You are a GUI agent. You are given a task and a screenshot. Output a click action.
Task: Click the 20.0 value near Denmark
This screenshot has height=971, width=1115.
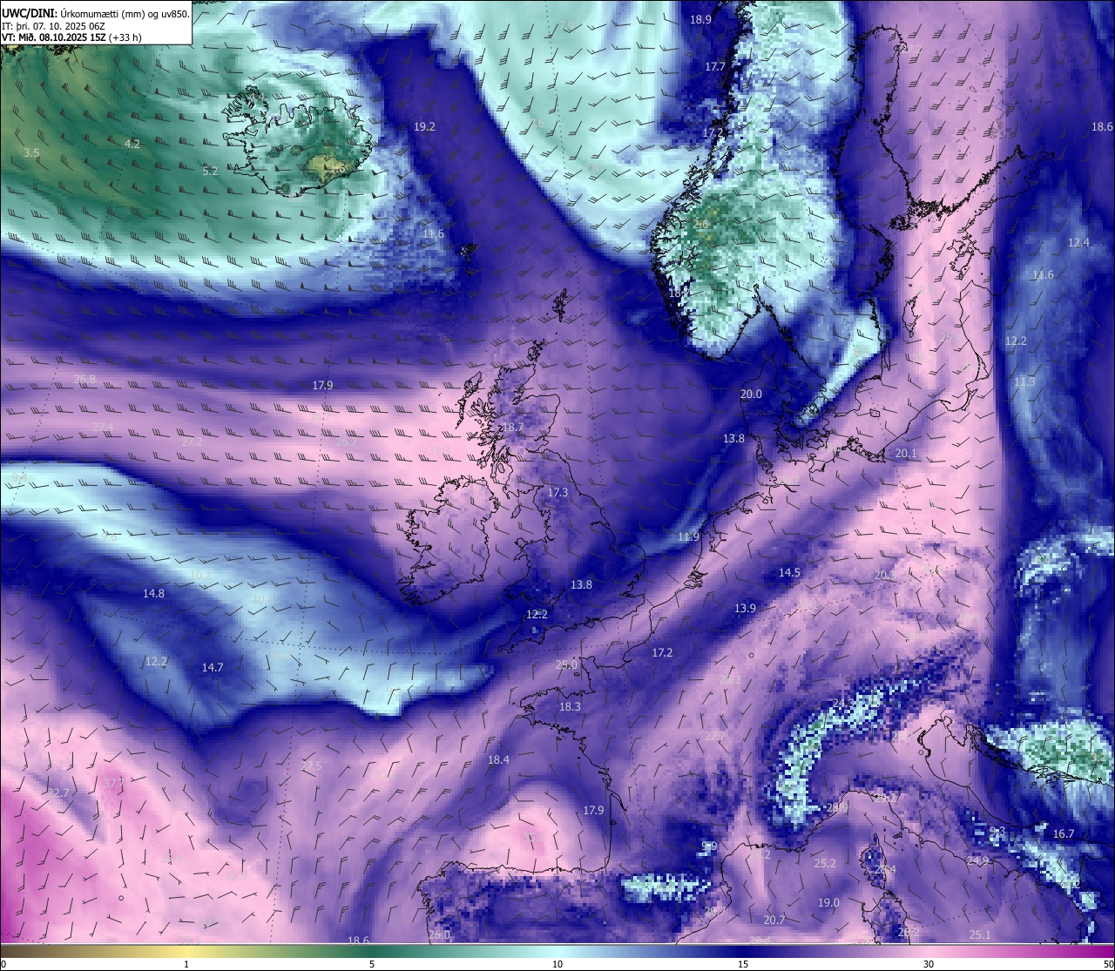[751, 394]
